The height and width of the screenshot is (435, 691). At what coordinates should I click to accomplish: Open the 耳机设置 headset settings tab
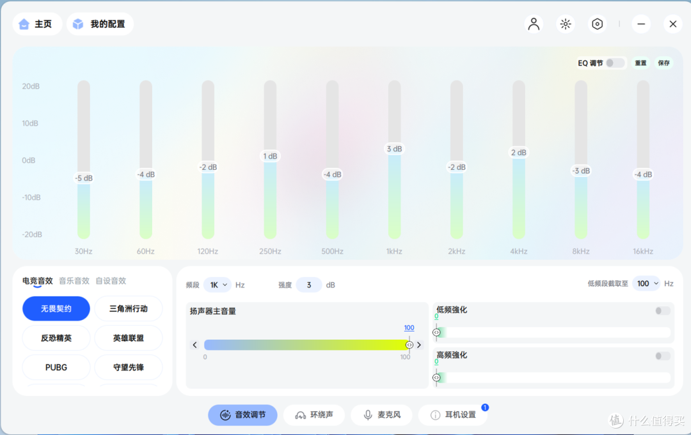[x=453, y=415]
